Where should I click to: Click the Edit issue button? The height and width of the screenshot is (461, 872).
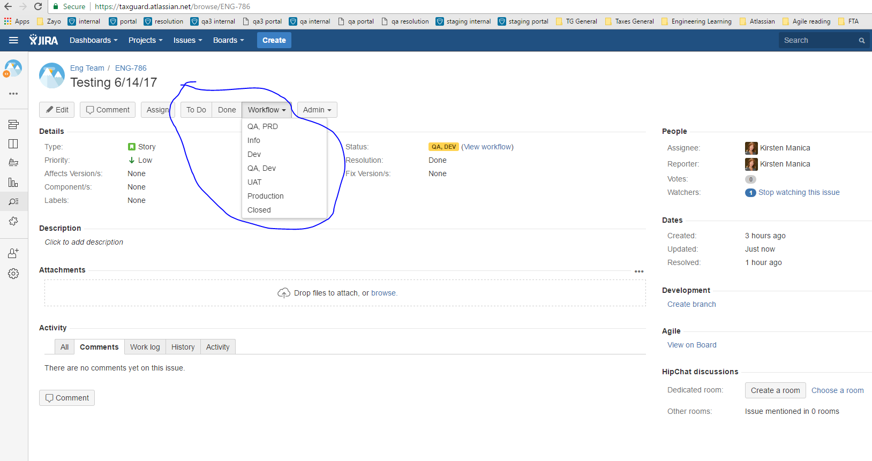click(x=57, y=110)
